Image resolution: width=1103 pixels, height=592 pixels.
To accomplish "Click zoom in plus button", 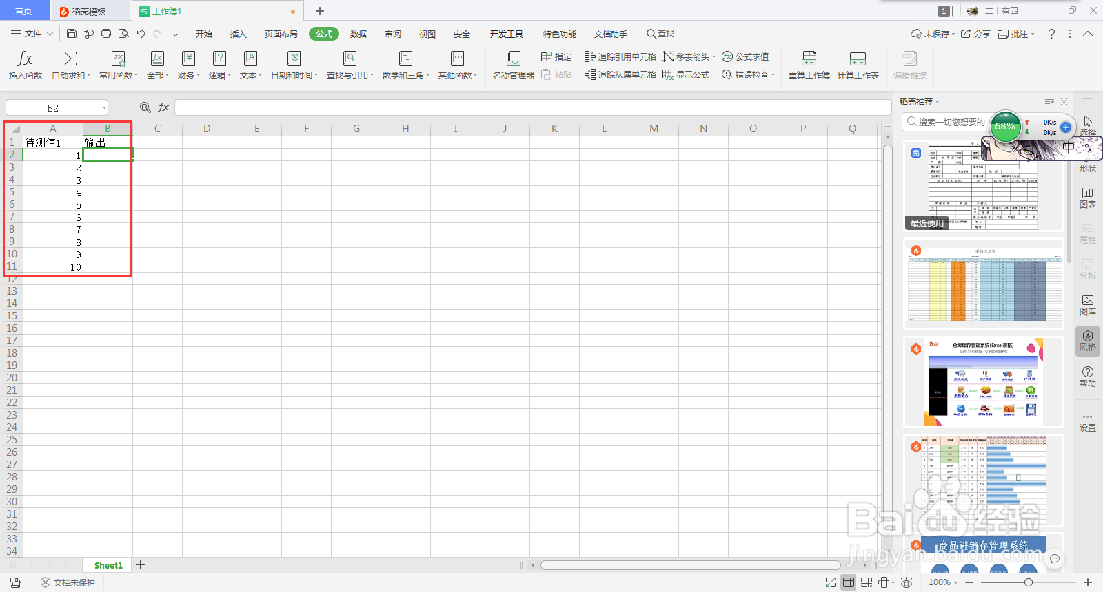I will (1088, 582).
